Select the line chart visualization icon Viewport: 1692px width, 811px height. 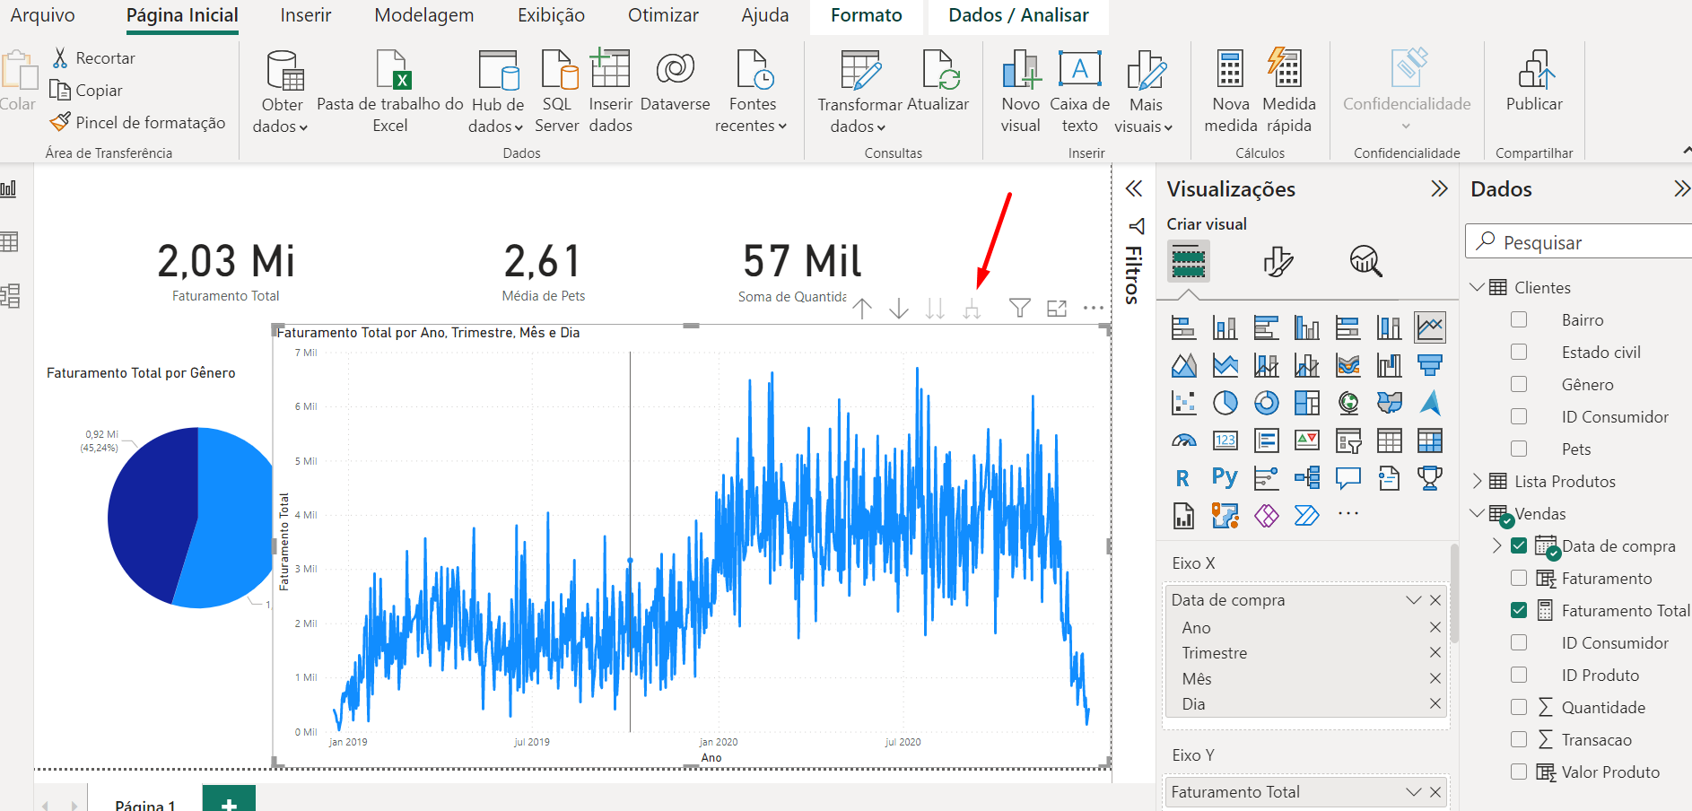(x=1430, y=327)
